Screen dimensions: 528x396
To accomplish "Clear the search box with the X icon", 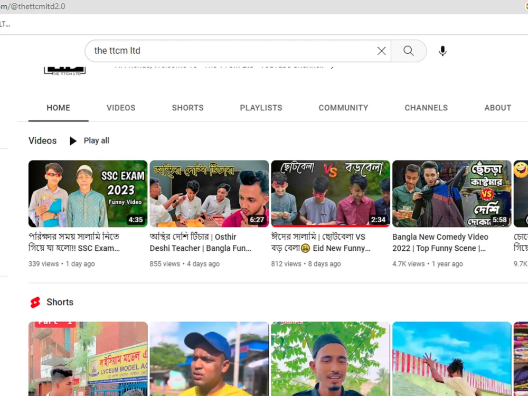I will [381, 51].
